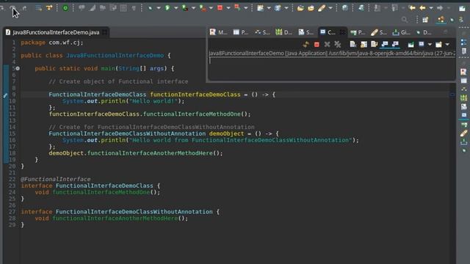Screen dimensions: 470x264
Task: Terminate the process with Console red square
Action: pos(317,45)
